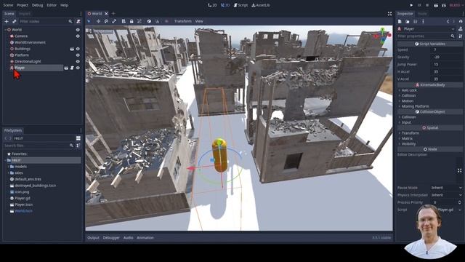Open the Player node's attached script icon

pos(72,68)
